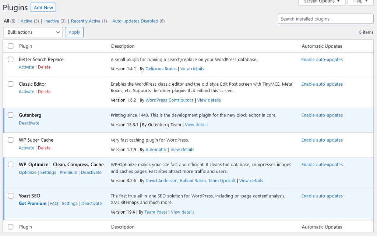This screenshot has height=236, width=377.
Task: Filter plugins by Recently Active
Action: (x=85, y=21)
